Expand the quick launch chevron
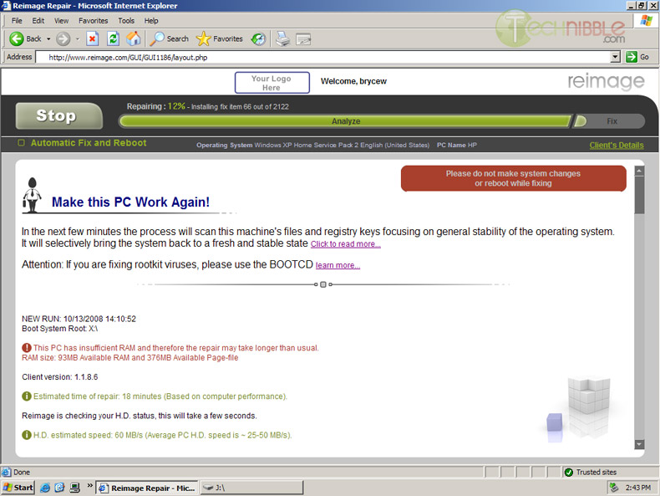This screenshot has height=496, width=660. (x=89, y=485)
